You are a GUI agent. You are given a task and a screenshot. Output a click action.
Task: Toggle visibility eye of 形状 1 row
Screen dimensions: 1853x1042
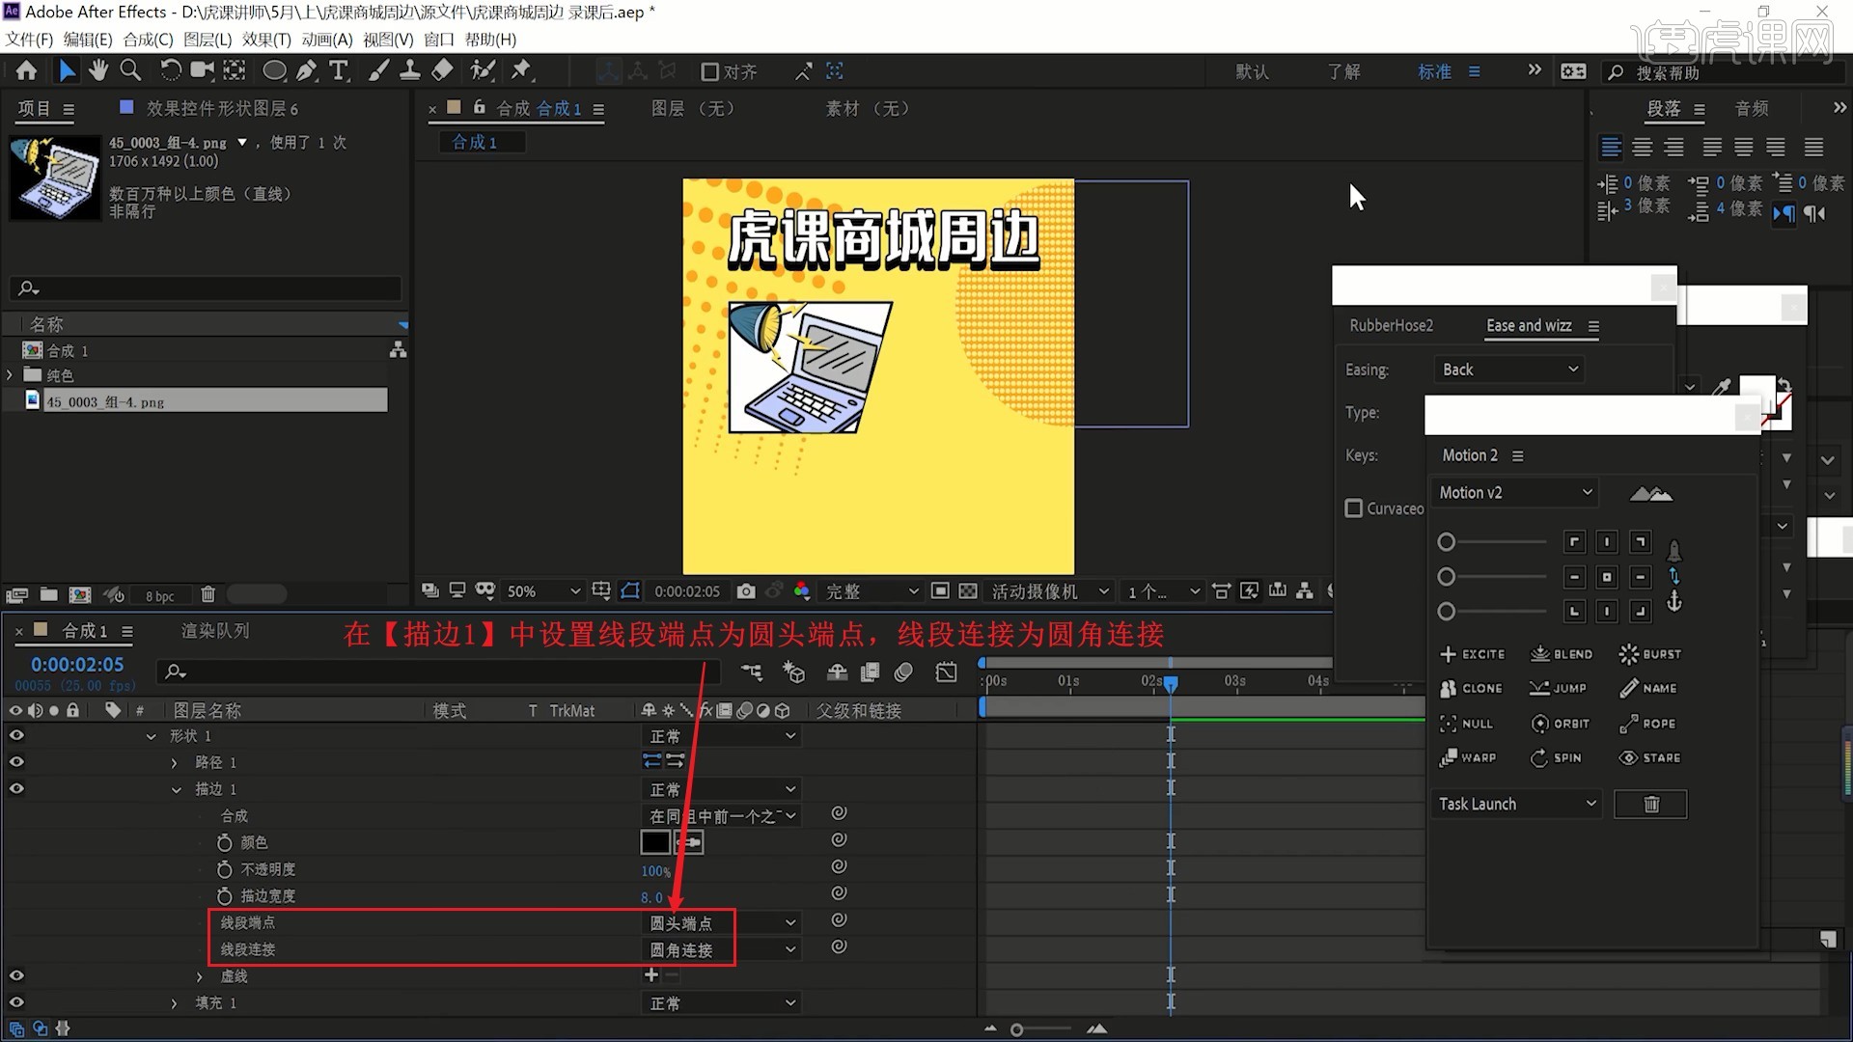16,735
